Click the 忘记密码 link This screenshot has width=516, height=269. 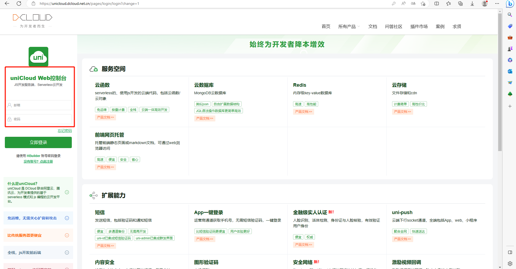tap(65, 131)
